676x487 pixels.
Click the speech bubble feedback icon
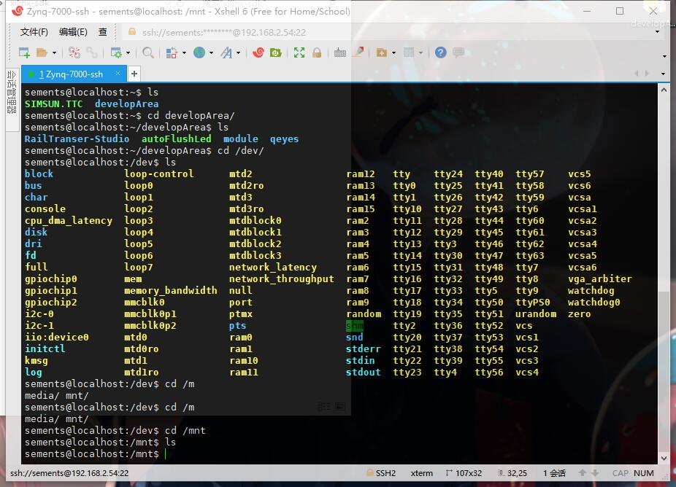coord(458,52)
